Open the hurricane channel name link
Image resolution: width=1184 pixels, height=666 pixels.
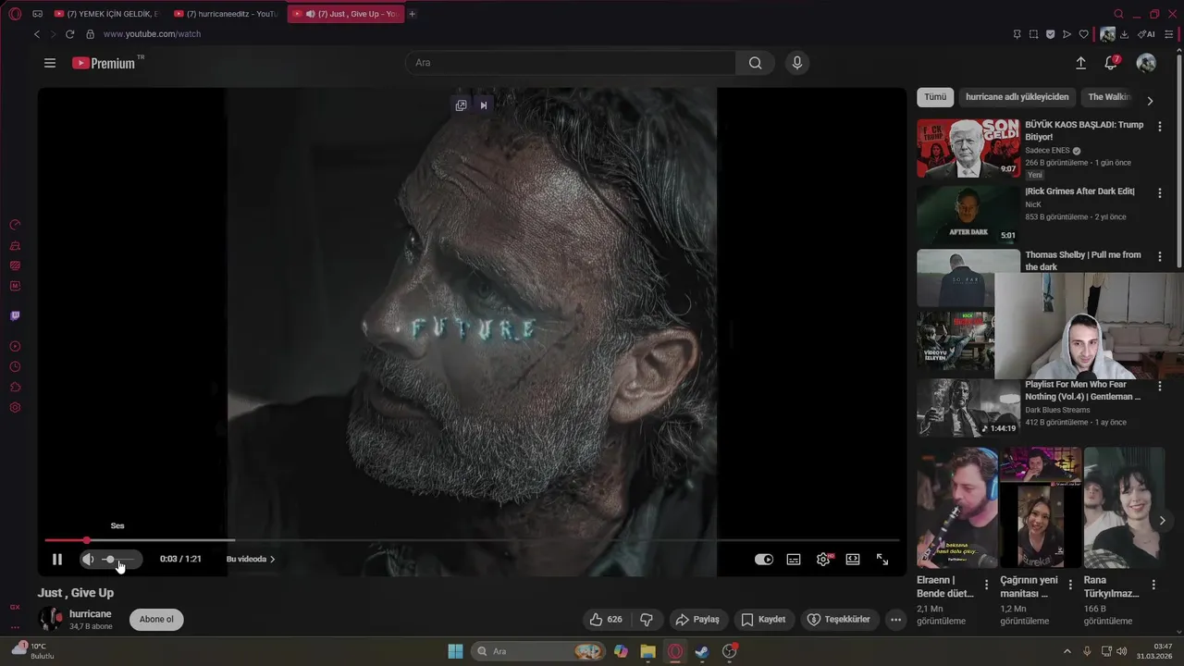(91, 614)
